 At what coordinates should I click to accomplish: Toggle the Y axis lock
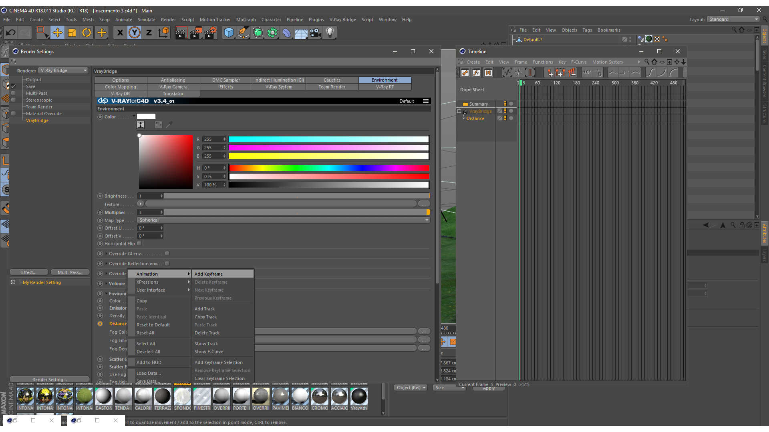coord(135,33)
